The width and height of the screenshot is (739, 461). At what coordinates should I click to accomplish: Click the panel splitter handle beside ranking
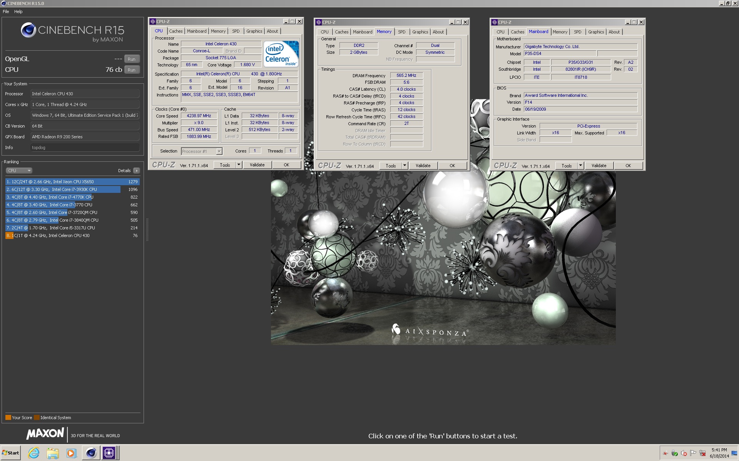[x=147, y=229]
